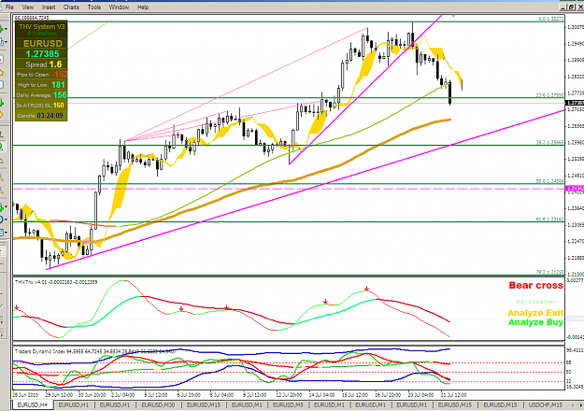The height and width of the screenshot is (411, 584).
Task: Click the 1.27385 price in info panel
Action: coord(42,54)
